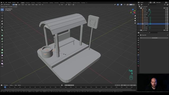Expand the Camera tree item
Viewport: 169px width, 95px height.
click(x=141, y=10)
